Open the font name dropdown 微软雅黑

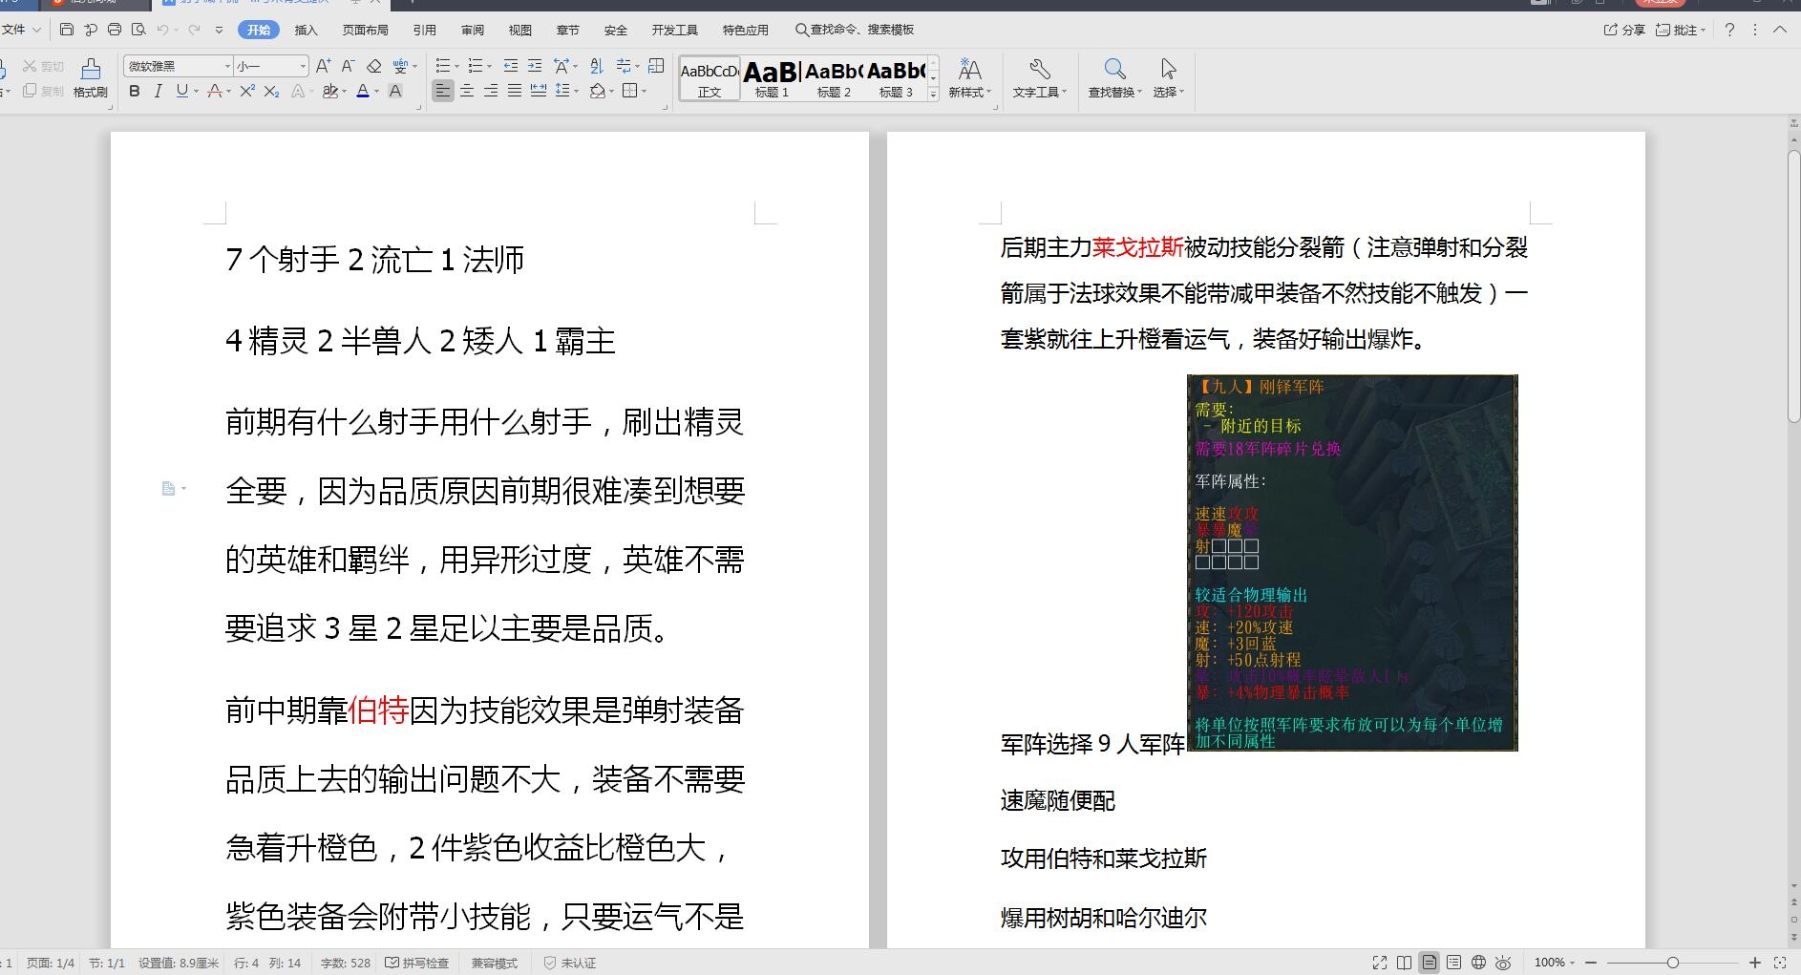click(x=228, y=66)
